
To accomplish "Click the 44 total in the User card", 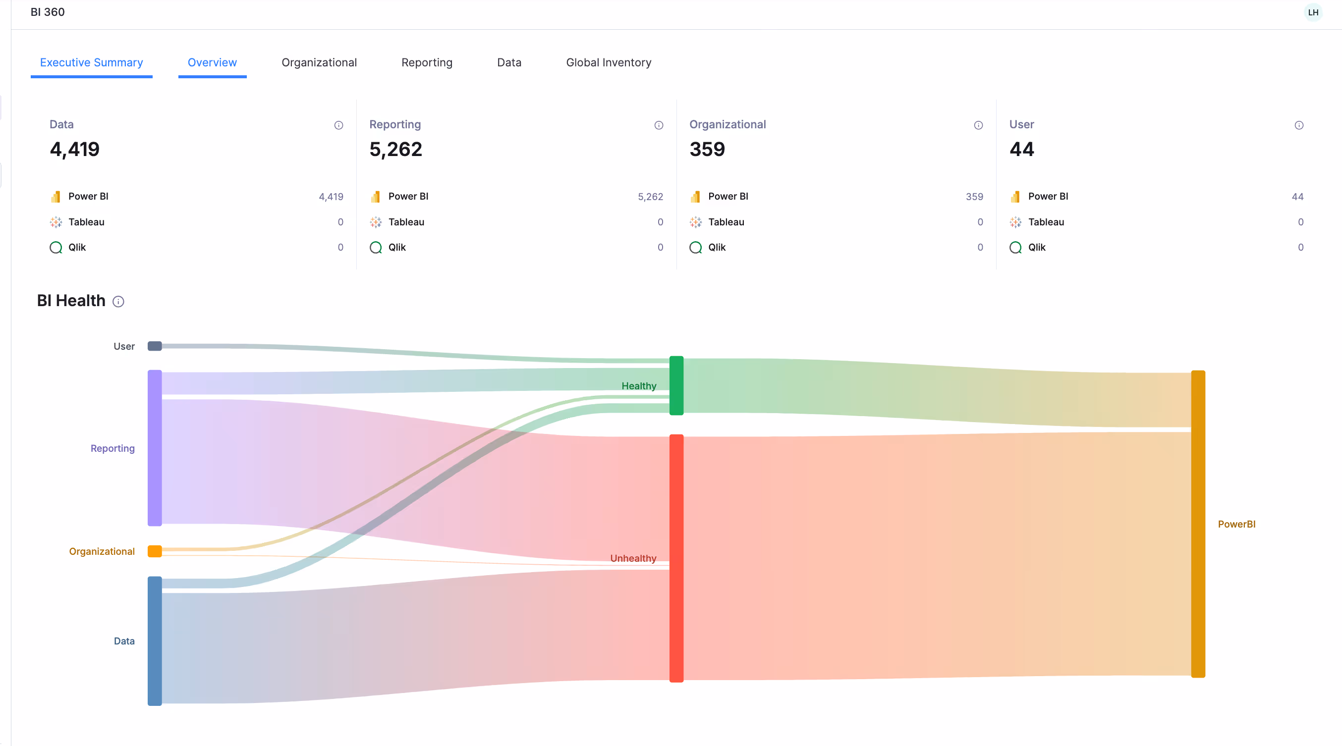I will 1021,150.
